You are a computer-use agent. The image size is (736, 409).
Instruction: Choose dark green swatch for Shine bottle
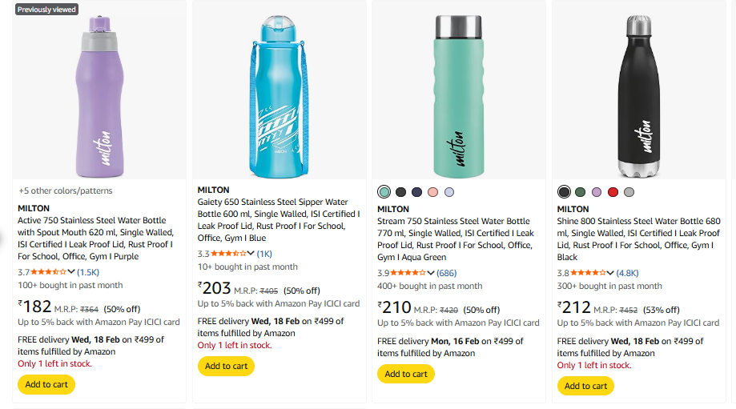point(581,192)
